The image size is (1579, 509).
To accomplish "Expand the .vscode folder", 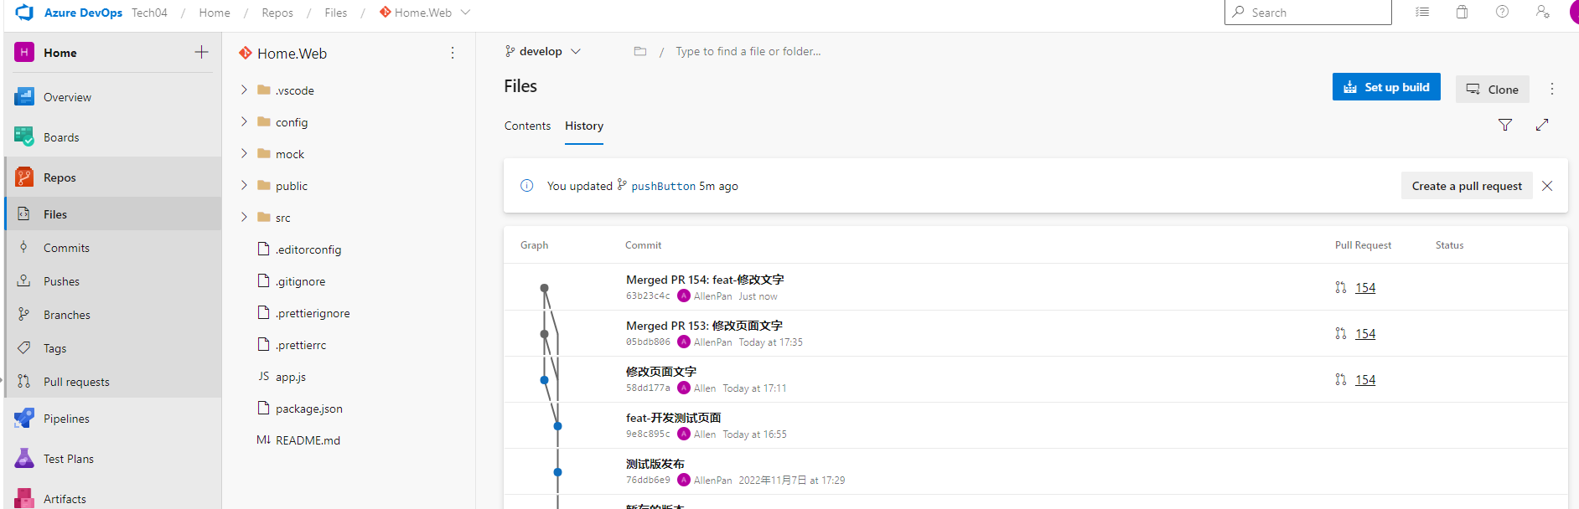I will 244,90.
